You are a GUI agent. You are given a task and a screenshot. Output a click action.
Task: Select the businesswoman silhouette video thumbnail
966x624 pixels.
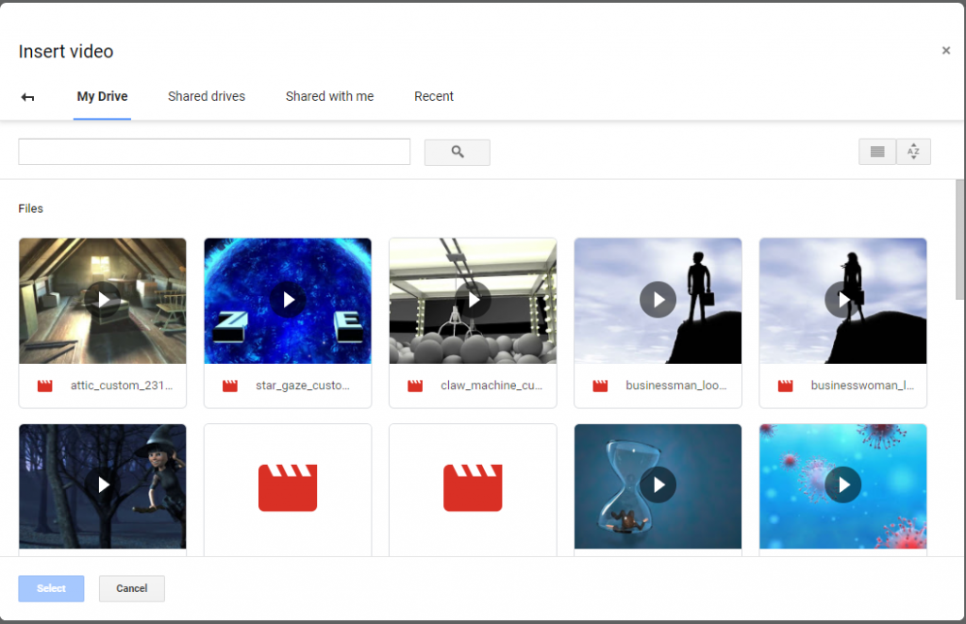[x=842, y=302]
